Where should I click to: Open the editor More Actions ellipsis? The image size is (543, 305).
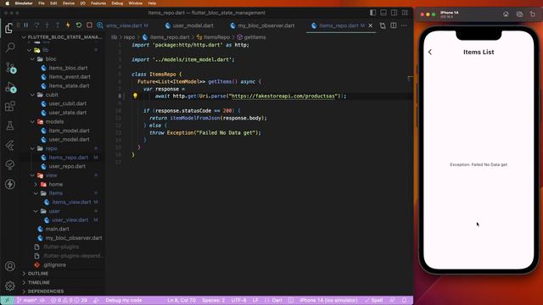pos(404,25)
